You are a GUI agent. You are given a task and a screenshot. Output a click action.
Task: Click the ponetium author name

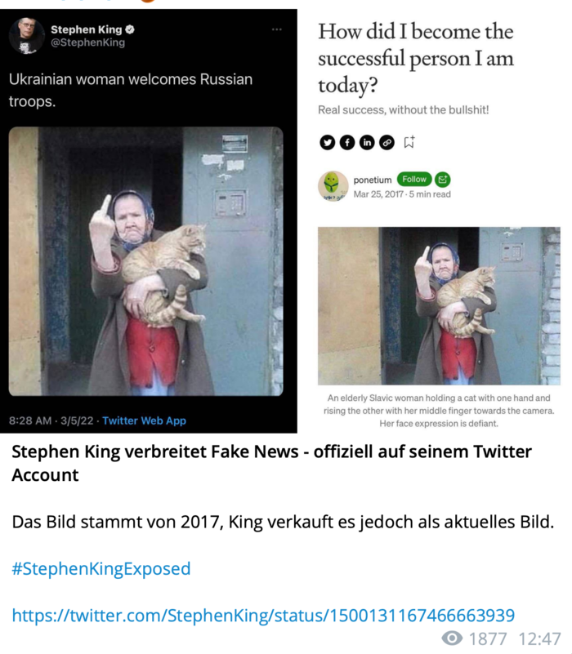click(373, 180)
